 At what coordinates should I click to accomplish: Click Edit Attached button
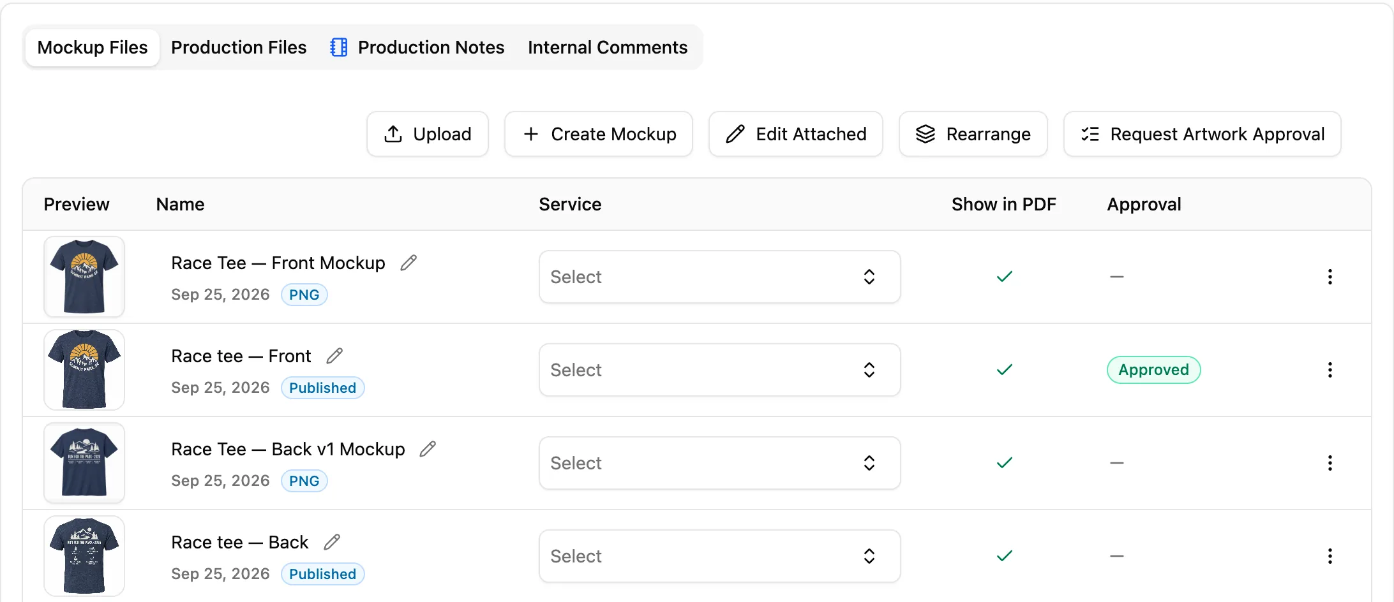(x=796, y=134)
